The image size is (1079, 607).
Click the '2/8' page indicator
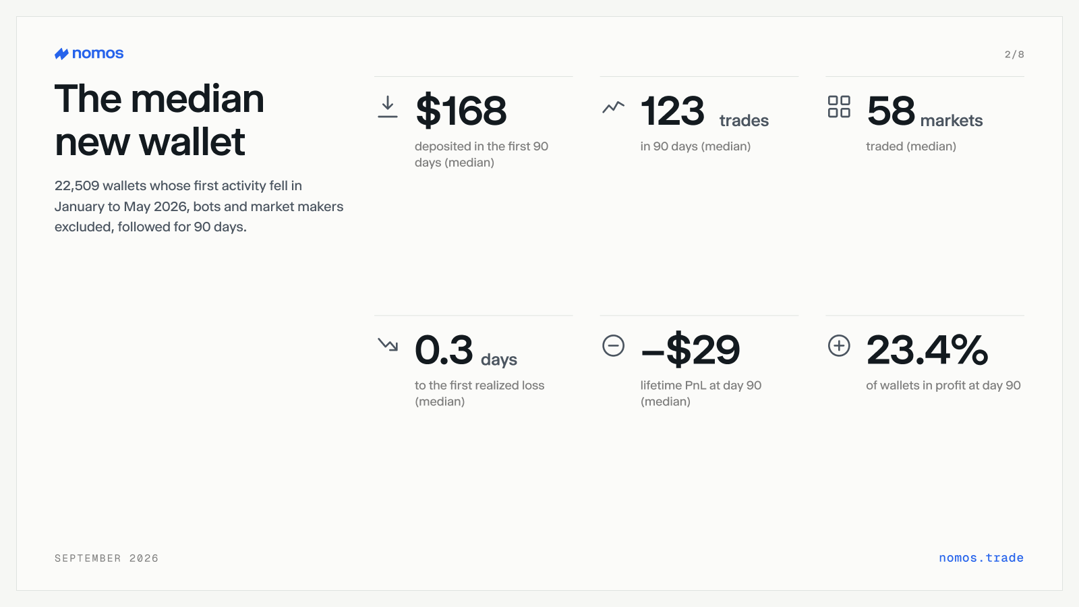pyautogui.click(x=1014, y=55)
